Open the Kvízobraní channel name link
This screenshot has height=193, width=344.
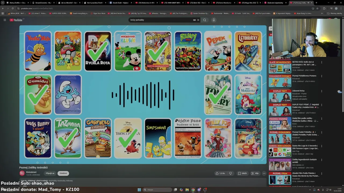pos(31,172)
